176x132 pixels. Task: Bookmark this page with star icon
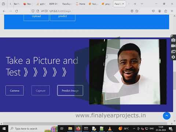[137, 11]
